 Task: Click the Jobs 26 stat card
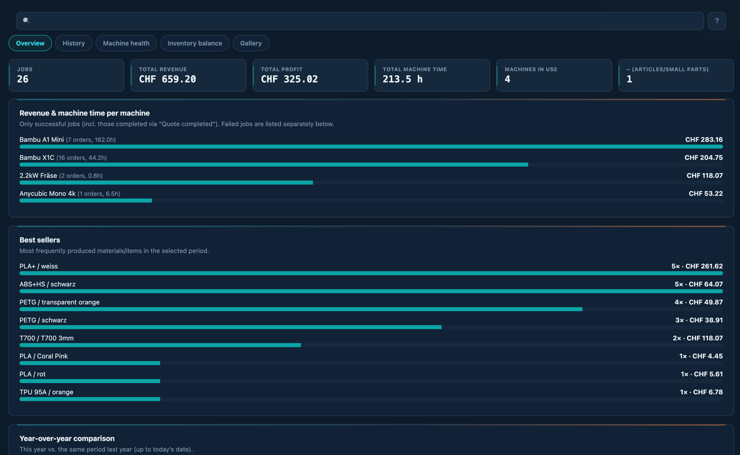pos(67,75)
